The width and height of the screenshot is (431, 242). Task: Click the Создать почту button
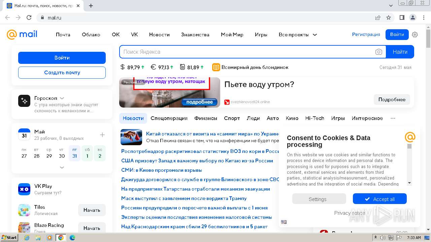[62, 73]
